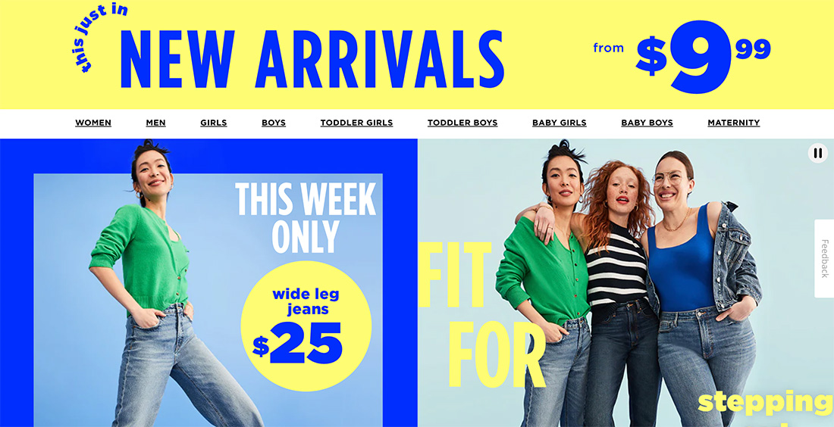Open the WOMEN category link
This screenshot has width=834, height=427.
(x=93, y=123)
